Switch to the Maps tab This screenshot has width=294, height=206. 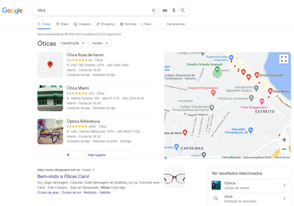(62, 24)
